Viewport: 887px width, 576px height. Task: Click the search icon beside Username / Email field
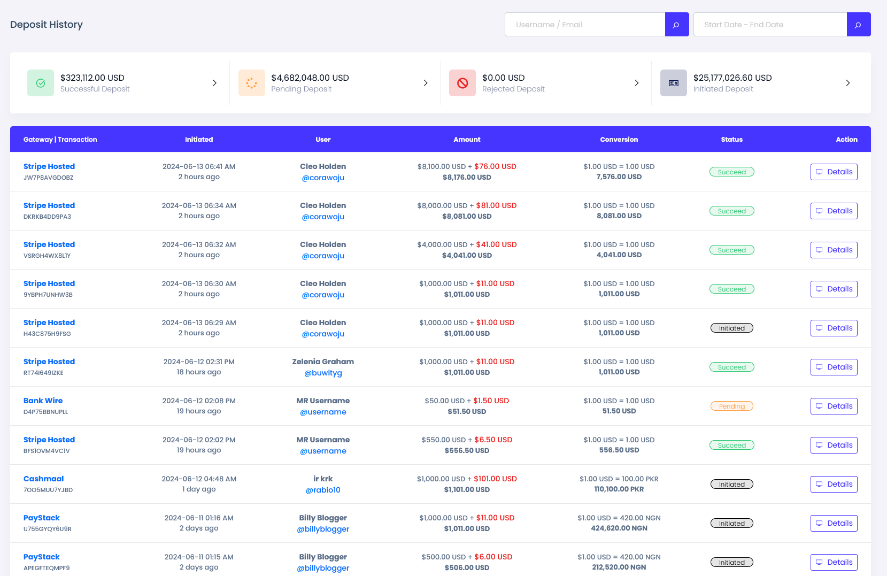click(x=676, y=25)
